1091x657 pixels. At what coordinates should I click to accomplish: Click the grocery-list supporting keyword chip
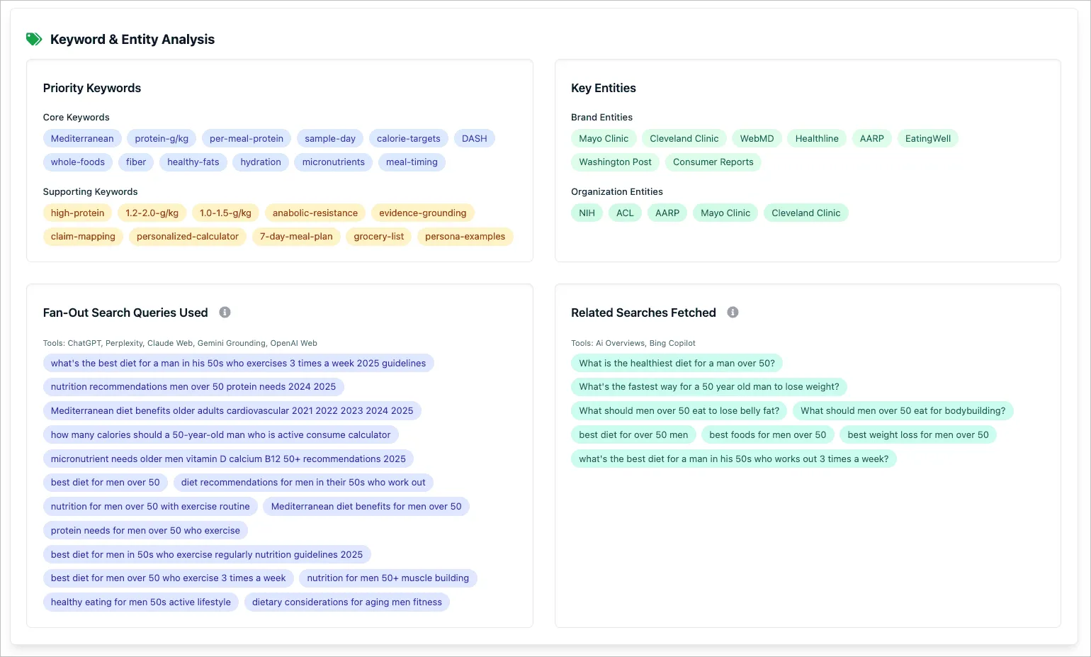(379, 236)
